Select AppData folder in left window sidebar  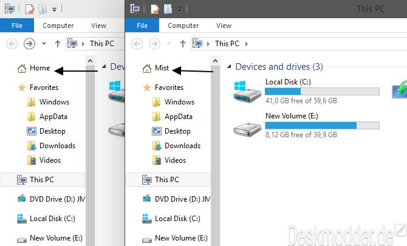[47, 117]
